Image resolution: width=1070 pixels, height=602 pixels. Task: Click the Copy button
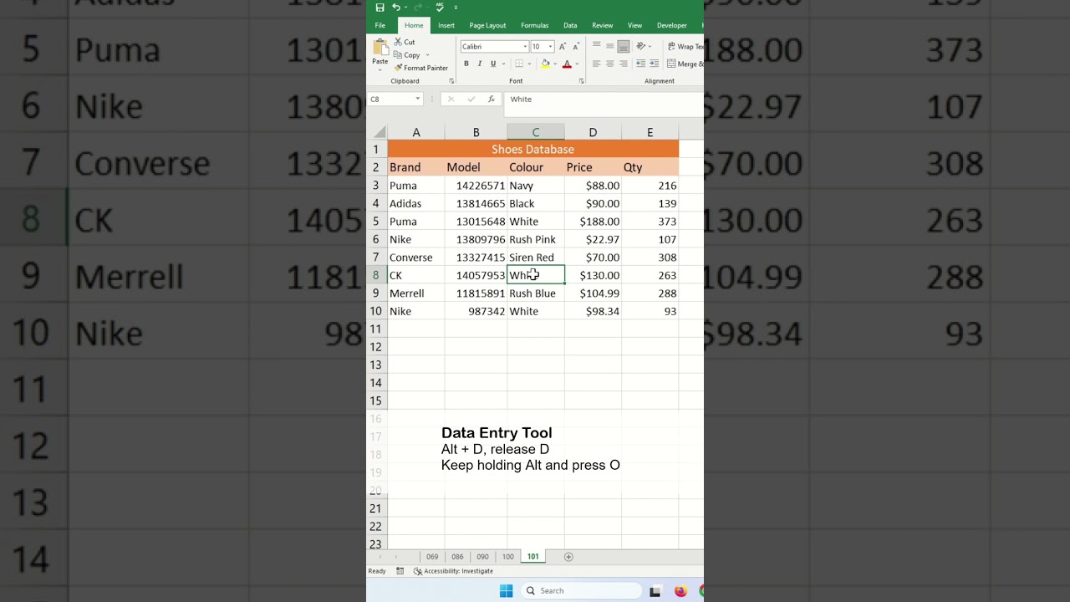coord(407,55)
